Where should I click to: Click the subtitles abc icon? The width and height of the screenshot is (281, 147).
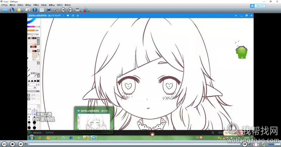[x=86, y=10]
